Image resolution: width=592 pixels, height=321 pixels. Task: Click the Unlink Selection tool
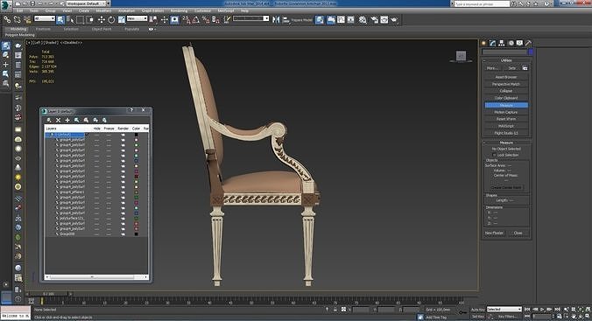pyautogui.click(x=17, y=19)
